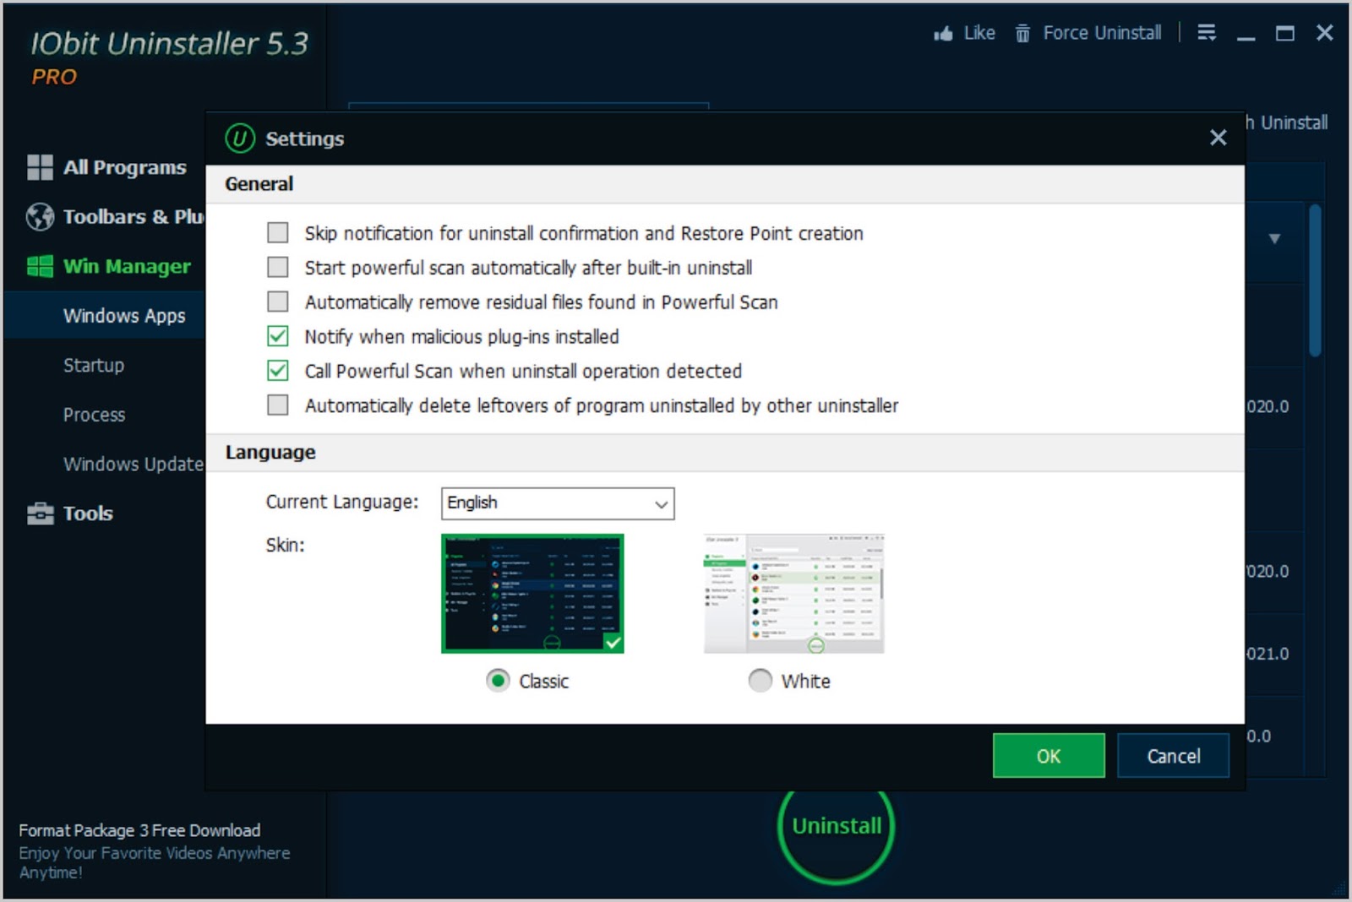
Task: Uncheck Notify when malicious plug-ins installed
Action: tap(277, 336)
